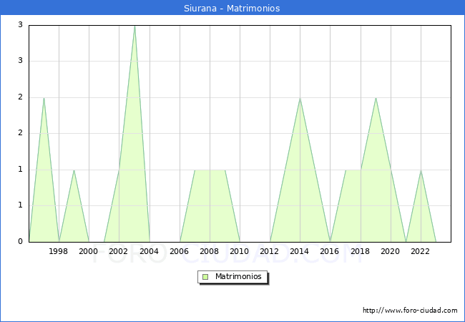This screenshot has height=322, width=465.
Task: Select the 2003 peak data point
Action: pyautogui.click(x=134, y=26)
